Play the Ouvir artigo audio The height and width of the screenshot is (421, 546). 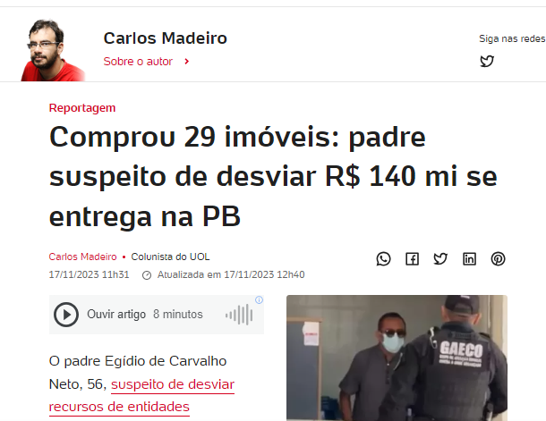pos(66,315)
